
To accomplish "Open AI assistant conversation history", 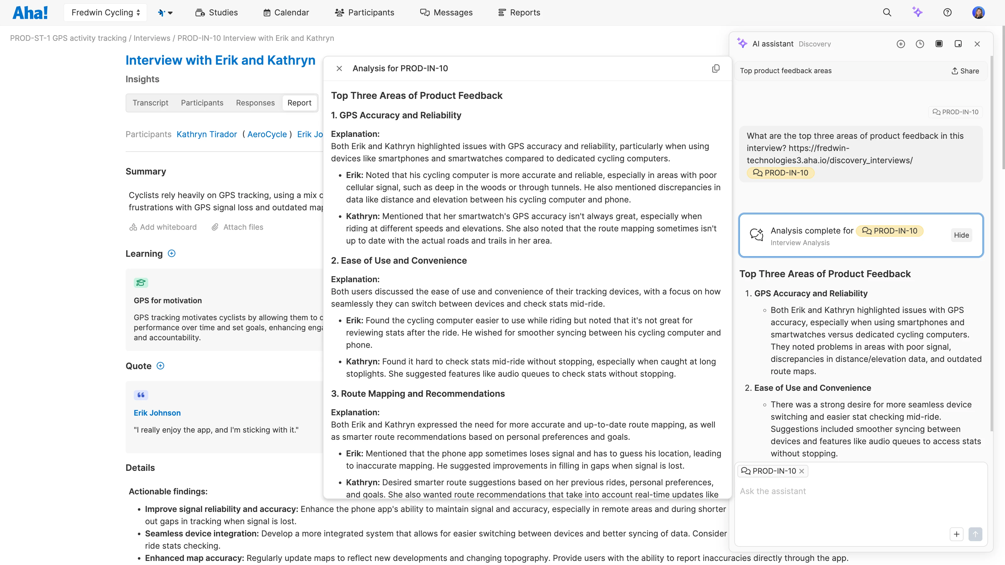I will [920, 44].
